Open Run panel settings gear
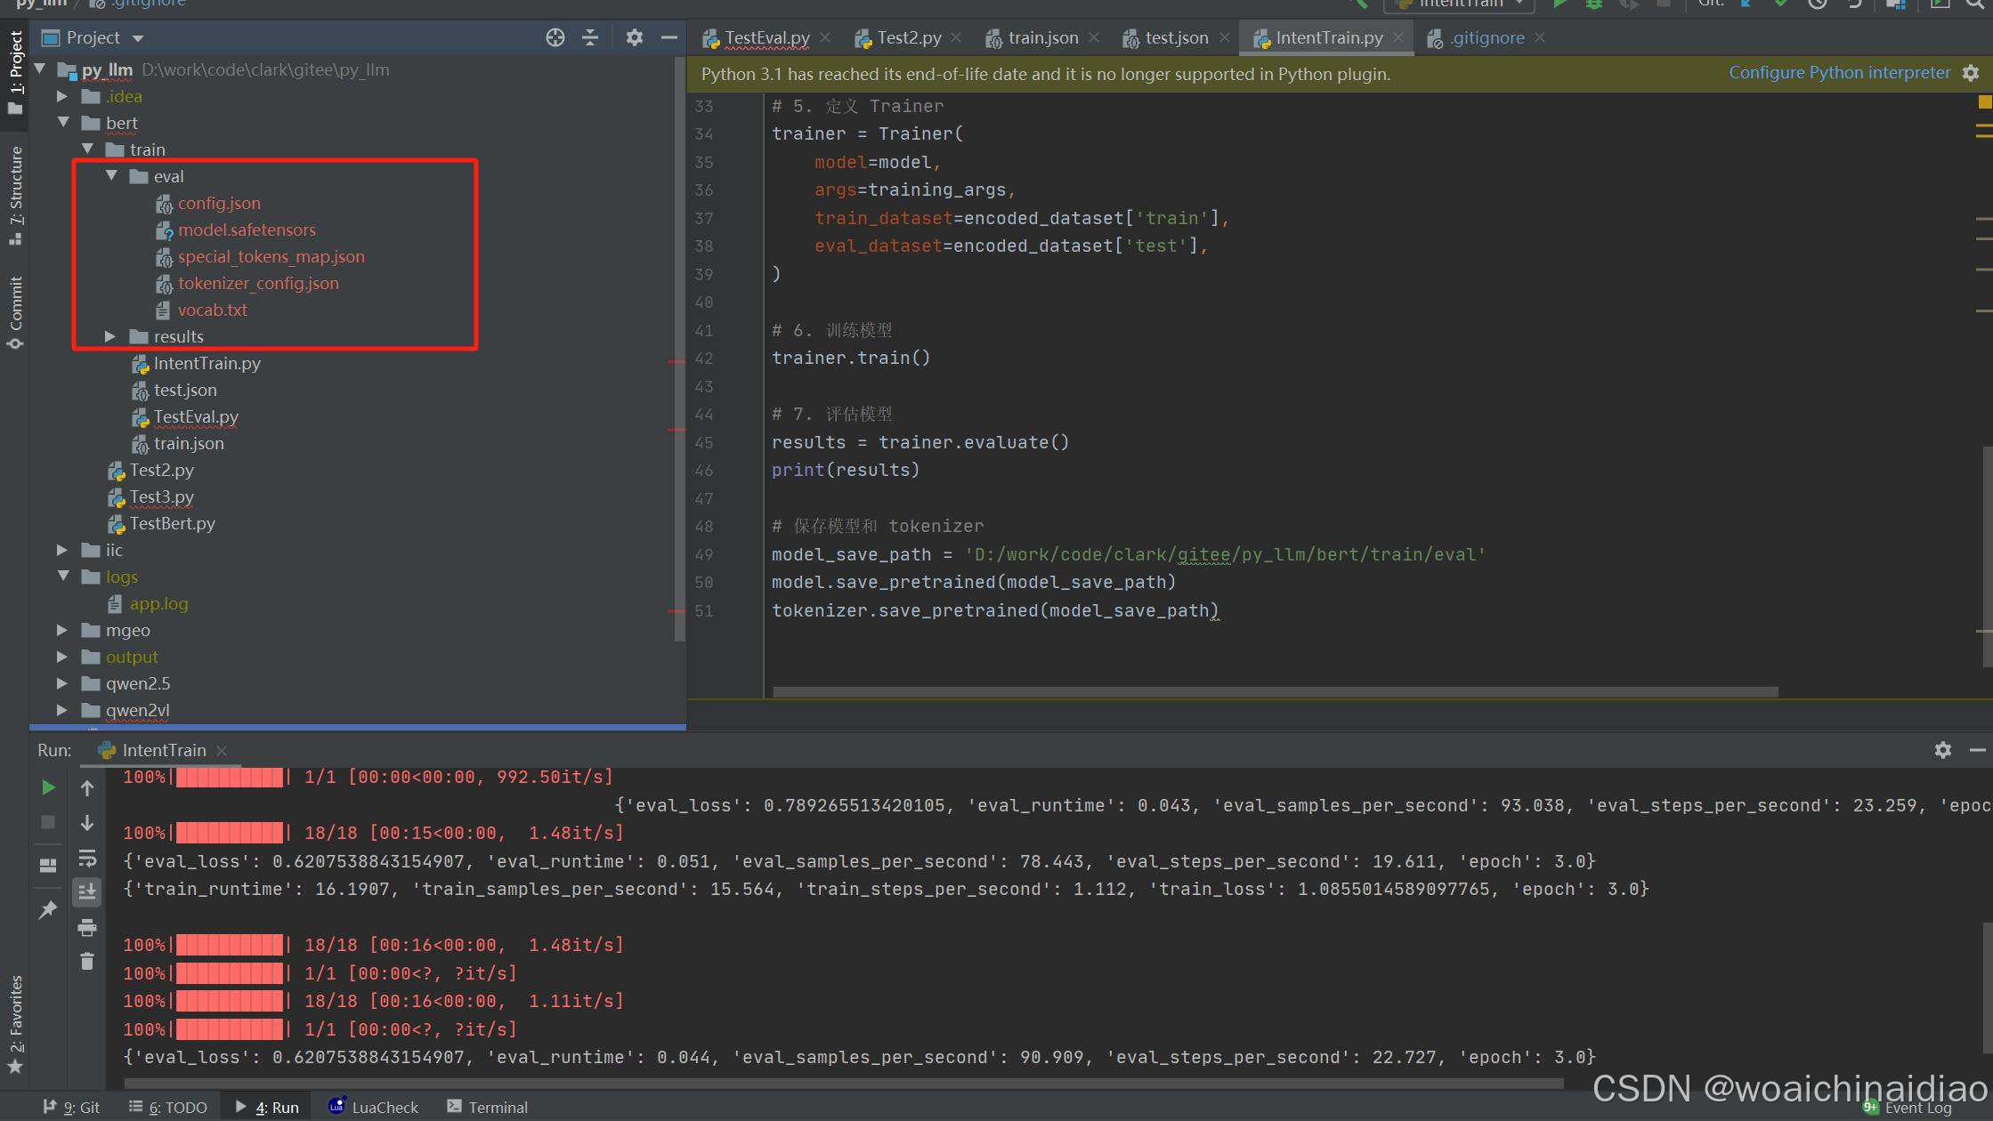1993x1121 pixels. pyautogui.click(x=1943, y=750)
